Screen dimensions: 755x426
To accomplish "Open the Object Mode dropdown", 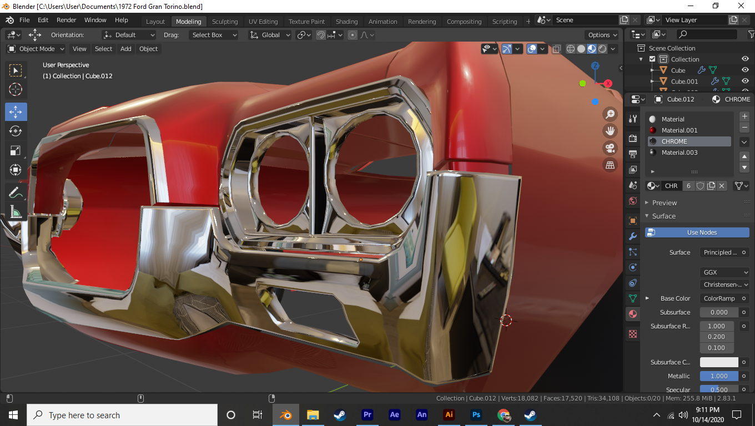I will point(36,49).
